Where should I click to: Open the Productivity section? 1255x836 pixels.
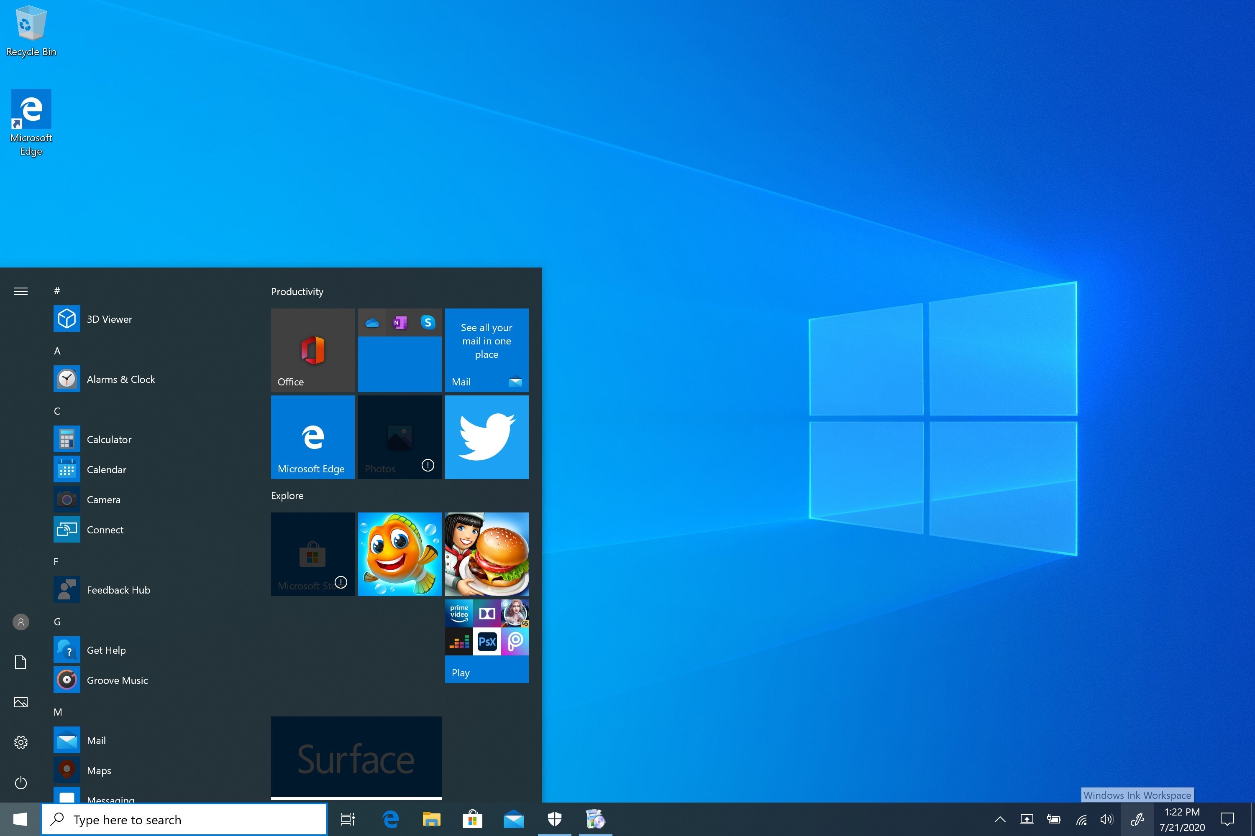coord(297,291)
